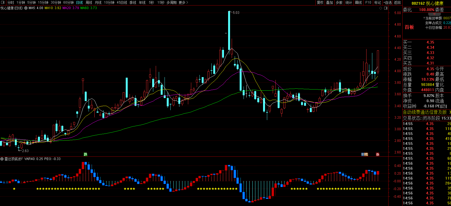The width and height of the screenshot is (451, 206).
Task: Toggle the right info panel icon
Action: pyautogui.click(x=386, y=8)
